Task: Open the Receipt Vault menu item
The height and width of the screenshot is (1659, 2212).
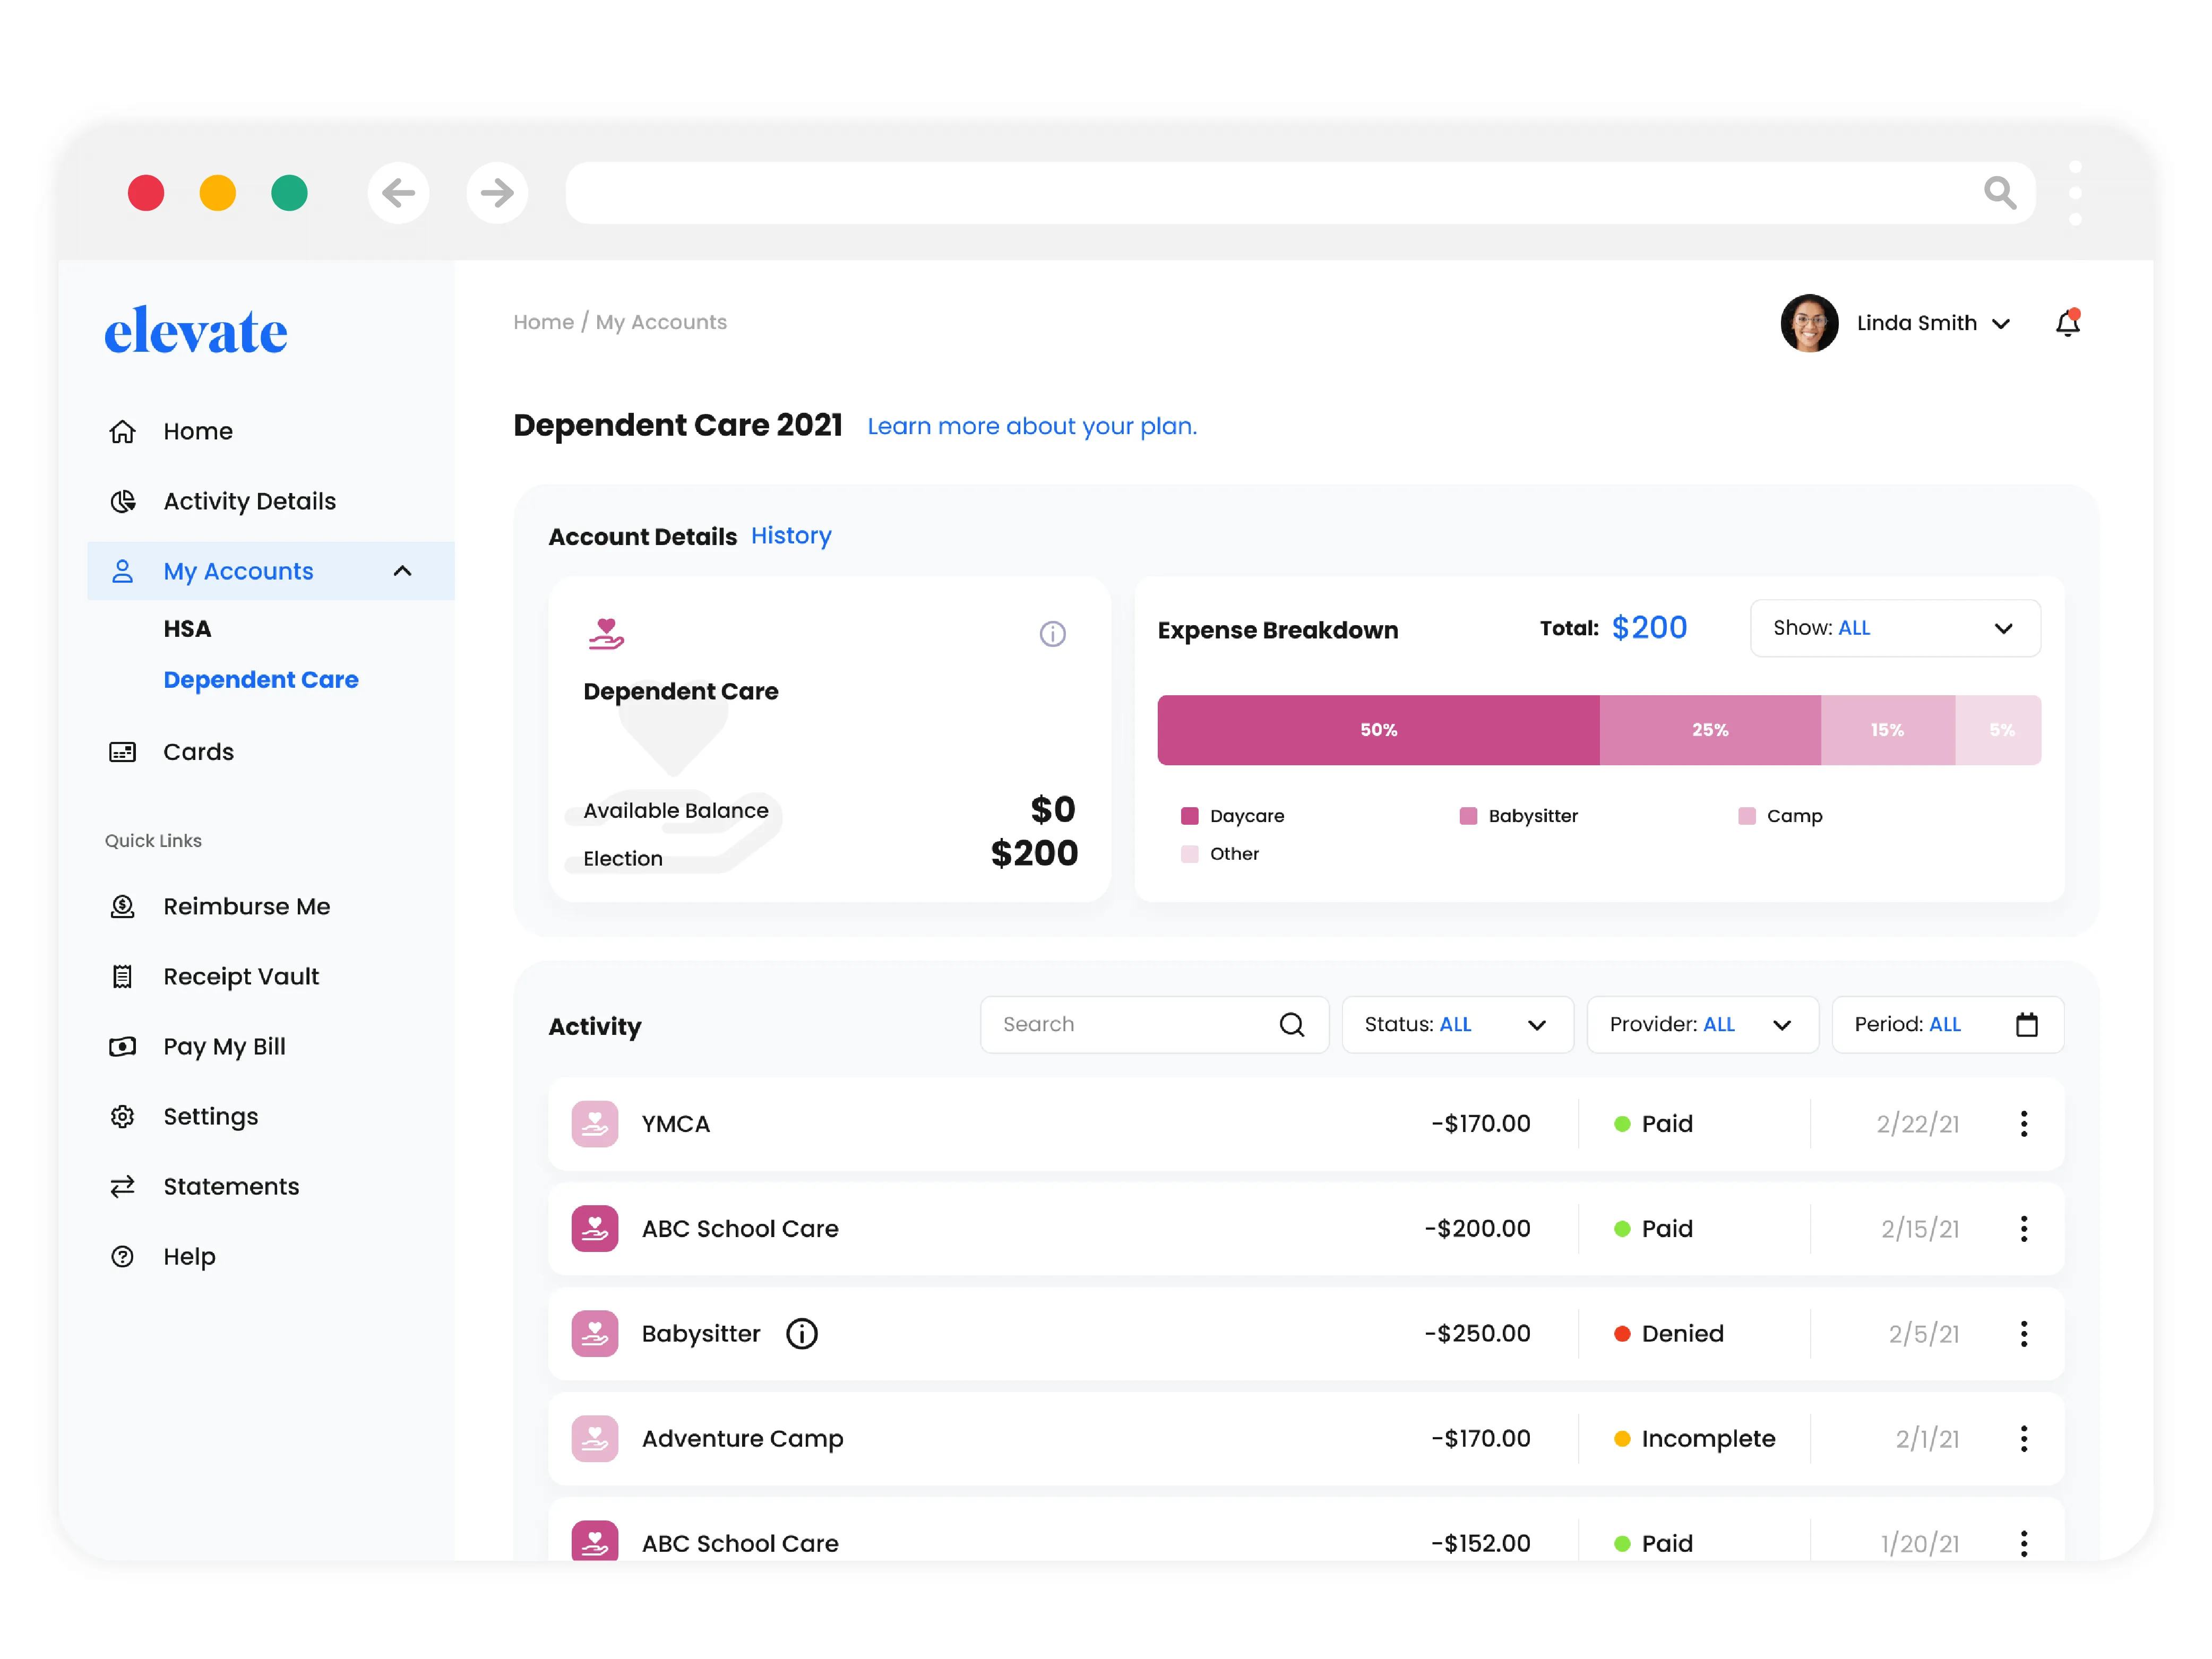Action: pyautogui.click(x=241, y=976)
